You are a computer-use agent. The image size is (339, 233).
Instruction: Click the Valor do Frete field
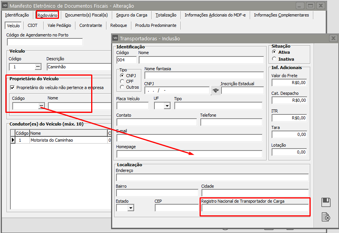coord(289,82)
